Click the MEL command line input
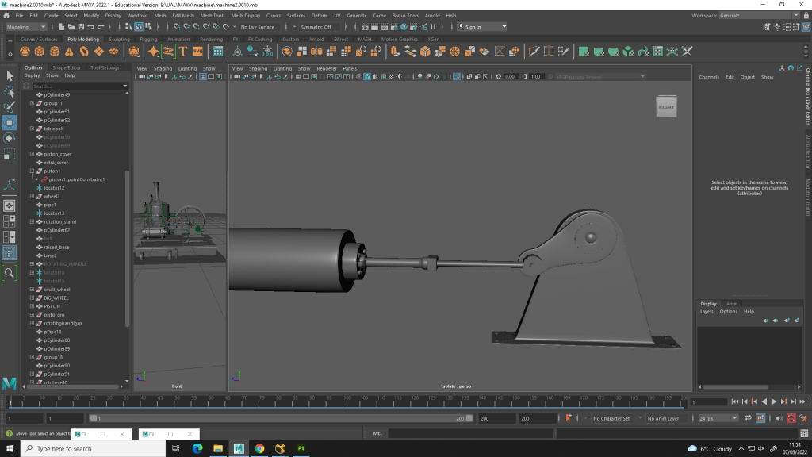Viewport: 812px width, 457px height. click(x=470, y=434)
